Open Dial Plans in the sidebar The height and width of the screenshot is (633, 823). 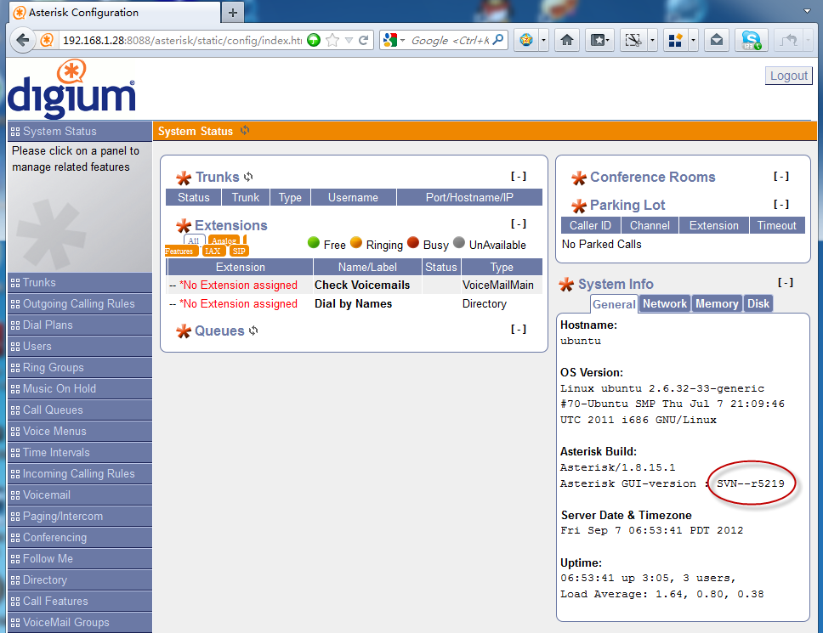[x=80, y=325]
